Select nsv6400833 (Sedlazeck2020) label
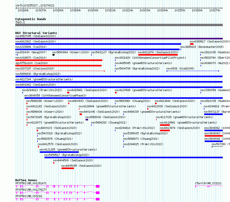This screenshot has height=202, width=230. click(88, 101)
